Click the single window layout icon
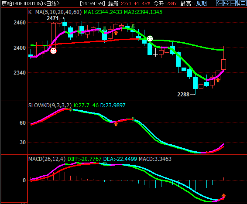The height and width of the screenshot is (204, 247). click(x=243, y=3)
